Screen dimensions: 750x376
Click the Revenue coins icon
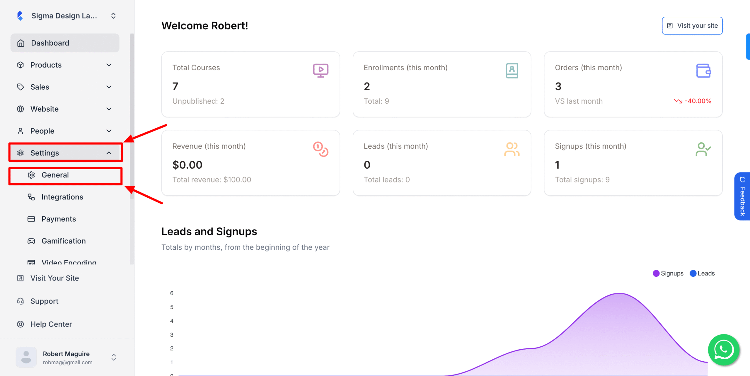[321, 149]
